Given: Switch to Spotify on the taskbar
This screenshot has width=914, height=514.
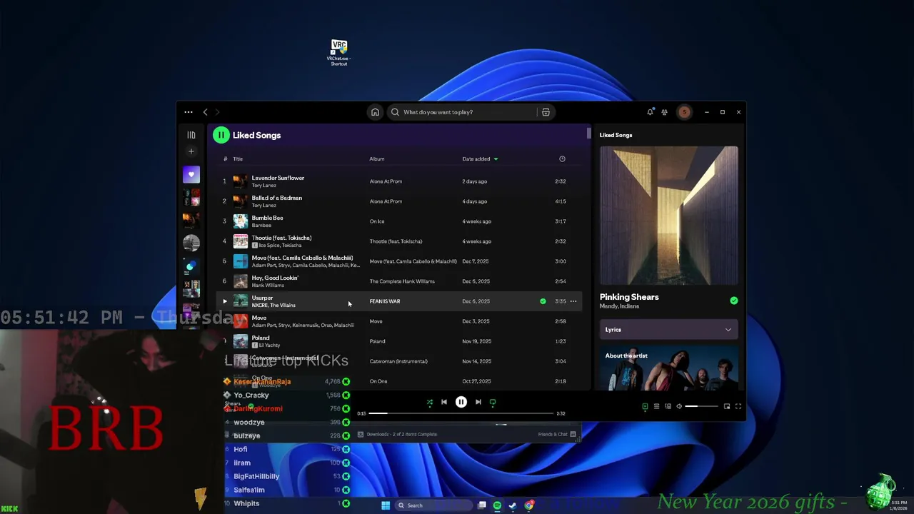Looking at the screenshot, I should tap(497, 505).
